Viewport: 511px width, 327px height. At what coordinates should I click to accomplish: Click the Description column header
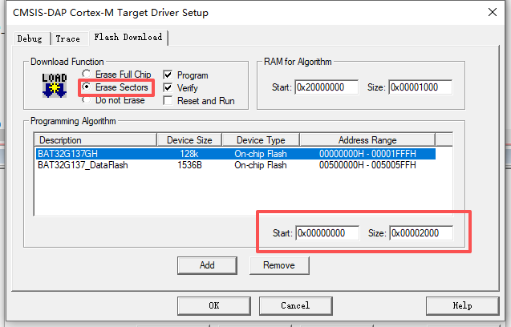[x=95, y=140]
